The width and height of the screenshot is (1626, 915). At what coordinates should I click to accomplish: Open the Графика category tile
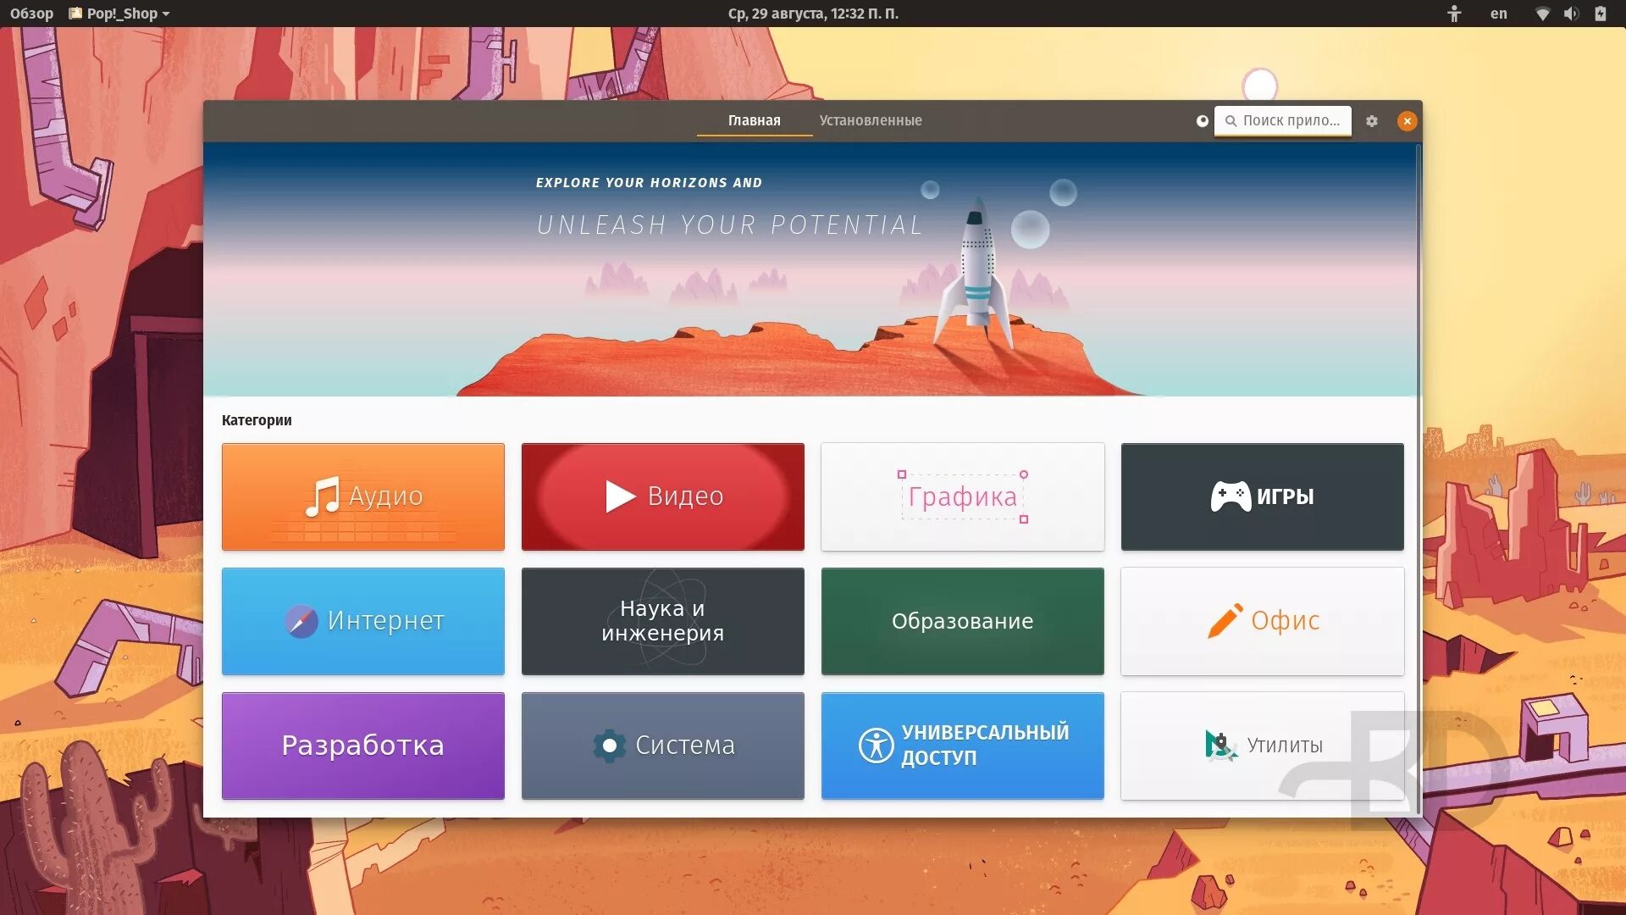pos(962,496)
